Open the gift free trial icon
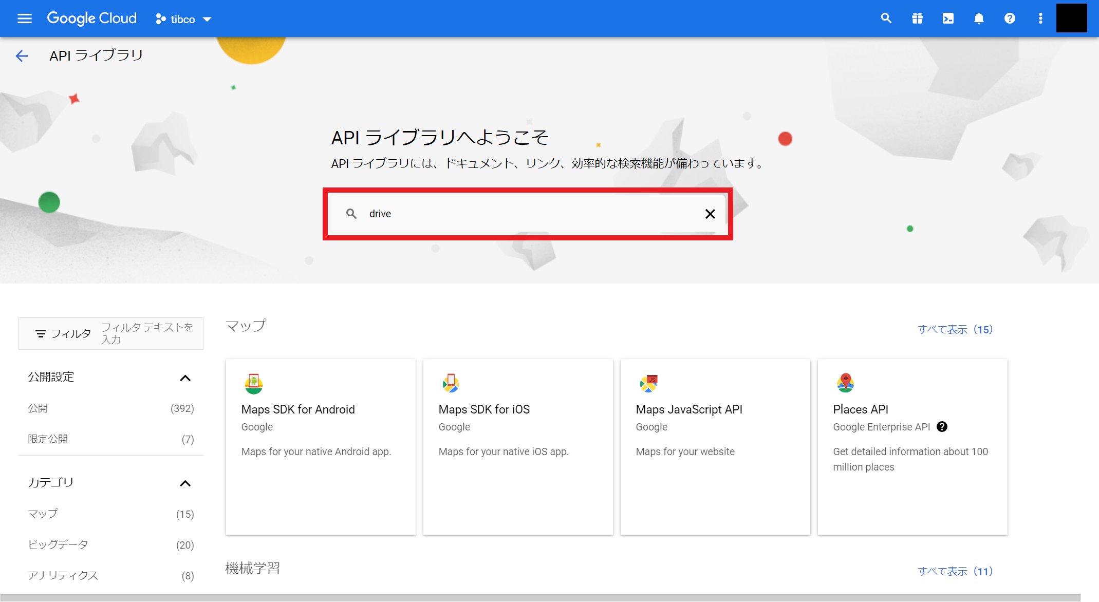The width and height of the screenshot is (1099, 602). click(x=917, y=18)
